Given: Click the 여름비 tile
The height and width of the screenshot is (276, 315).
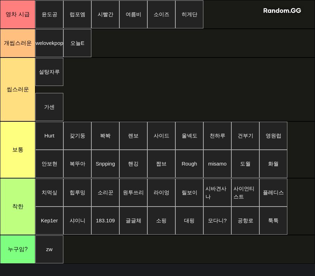Looking at the screenshot, I should (133, 14).
